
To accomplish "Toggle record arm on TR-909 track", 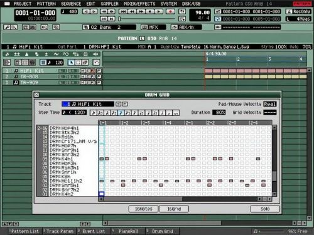I will pos(93,83).
